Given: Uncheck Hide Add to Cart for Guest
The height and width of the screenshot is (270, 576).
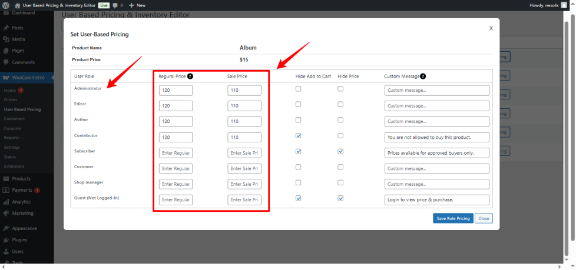Looking at the screenshot, I should coord(298,198).
